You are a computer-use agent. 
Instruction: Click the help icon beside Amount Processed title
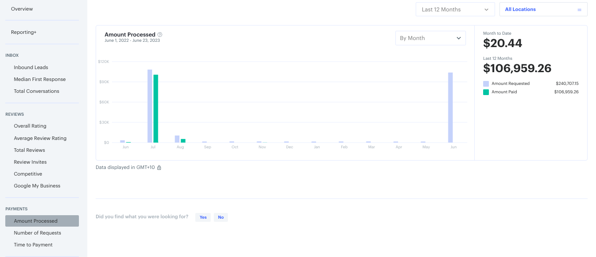(x=160, y=35)
